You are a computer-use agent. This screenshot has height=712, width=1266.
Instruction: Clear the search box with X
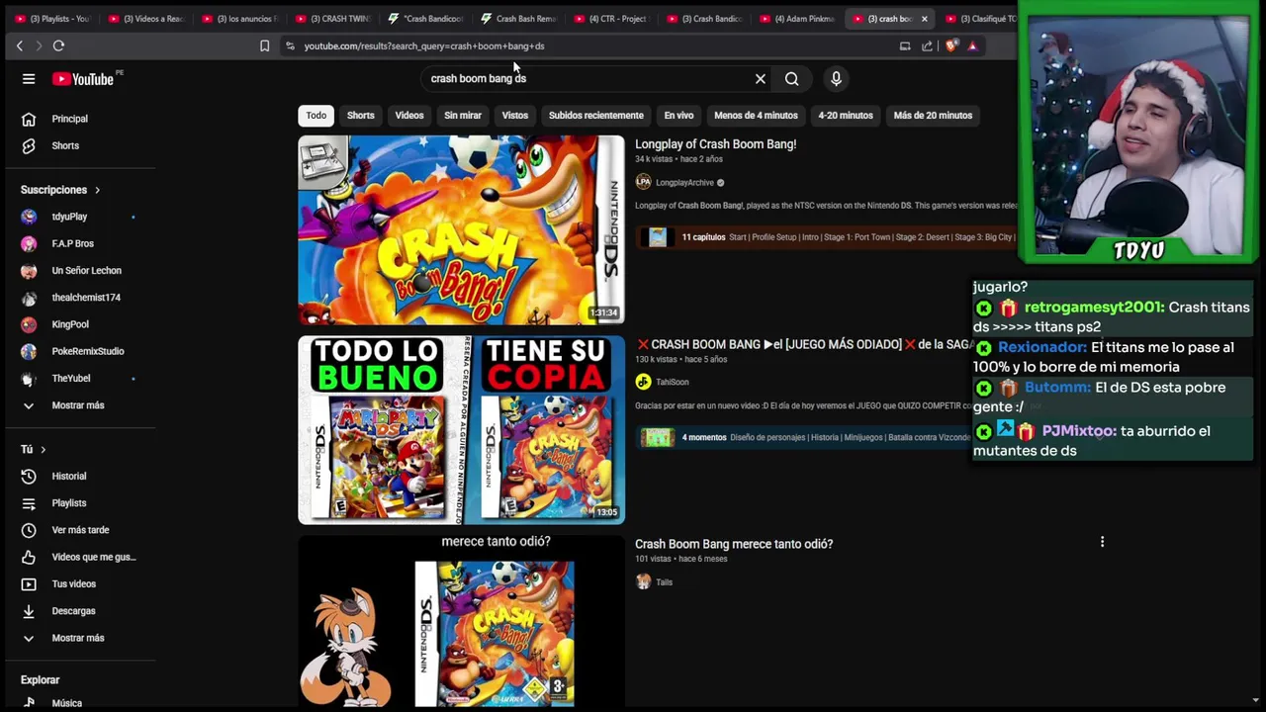[x=761, y=79]
